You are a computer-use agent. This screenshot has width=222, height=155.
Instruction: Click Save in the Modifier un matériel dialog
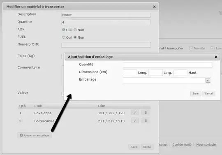click(134, 147)
